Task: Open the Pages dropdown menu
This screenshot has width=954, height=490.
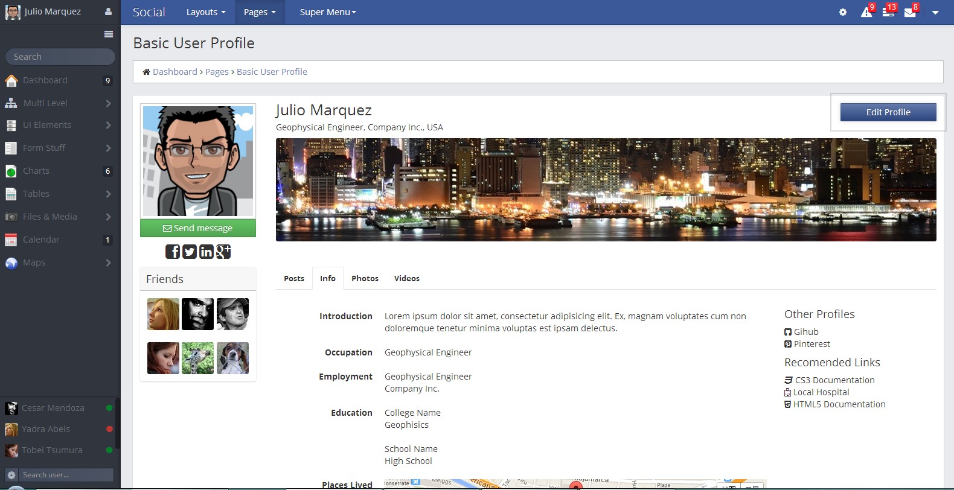Action: [x=260, y=12]
